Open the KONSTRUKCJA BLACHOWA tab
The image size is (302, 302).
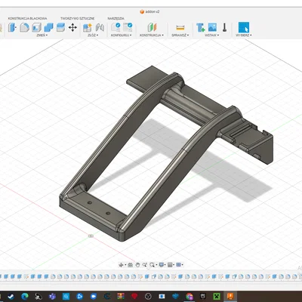pos(27,18)
